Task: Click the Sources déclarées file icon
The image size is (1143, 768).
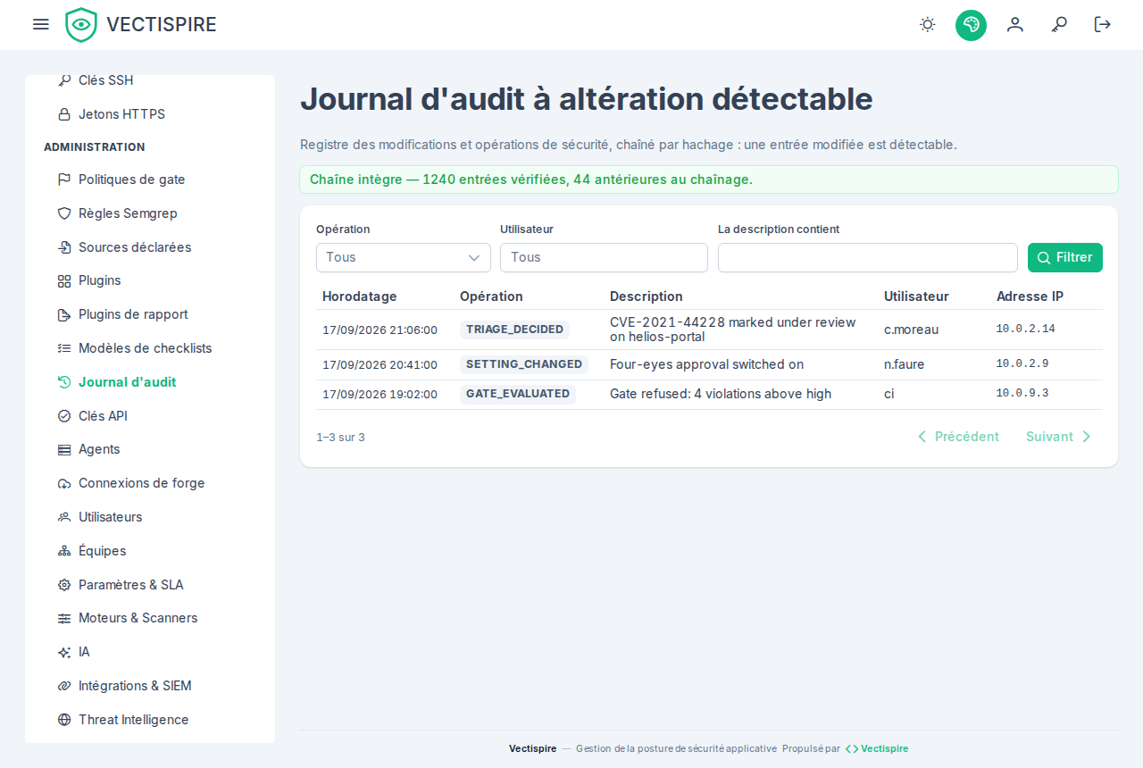Action: pyautogui.click(x=64, y=247)
